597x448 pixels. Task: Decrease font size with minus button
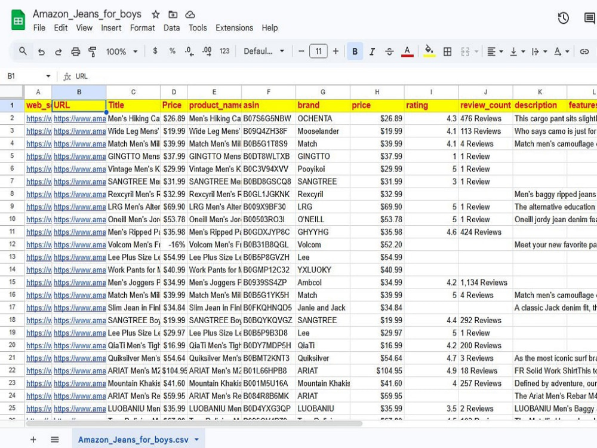click(x=301, y=51)
